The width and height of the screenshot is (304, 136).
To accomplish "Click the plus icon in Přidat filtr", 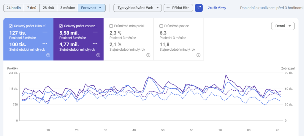I will pyautogui.click(x=168, y=8).
